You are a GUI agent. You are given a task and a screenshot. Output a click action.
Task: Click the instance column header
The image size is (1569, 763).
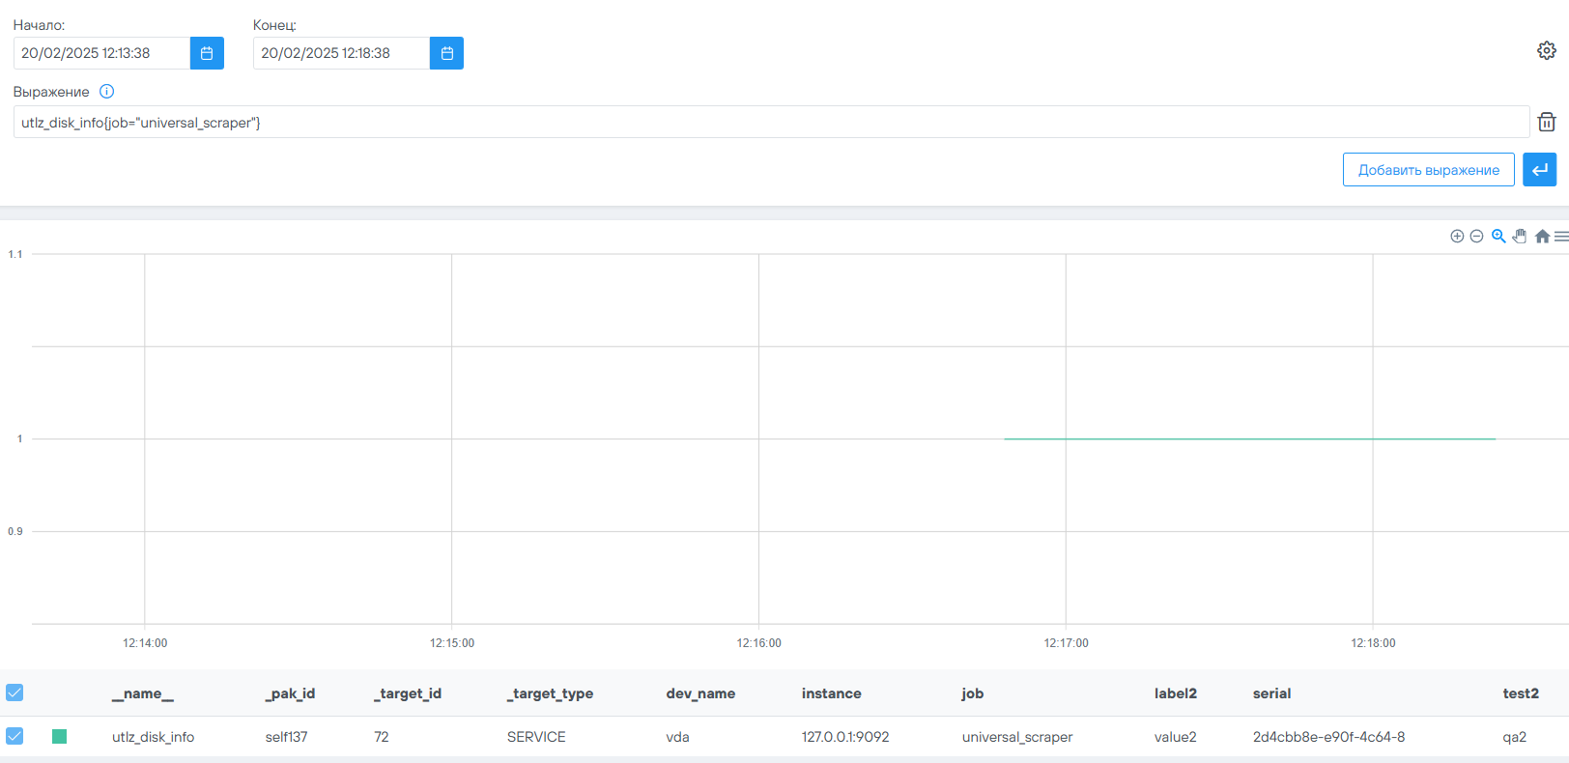click(x=831, y=693)
